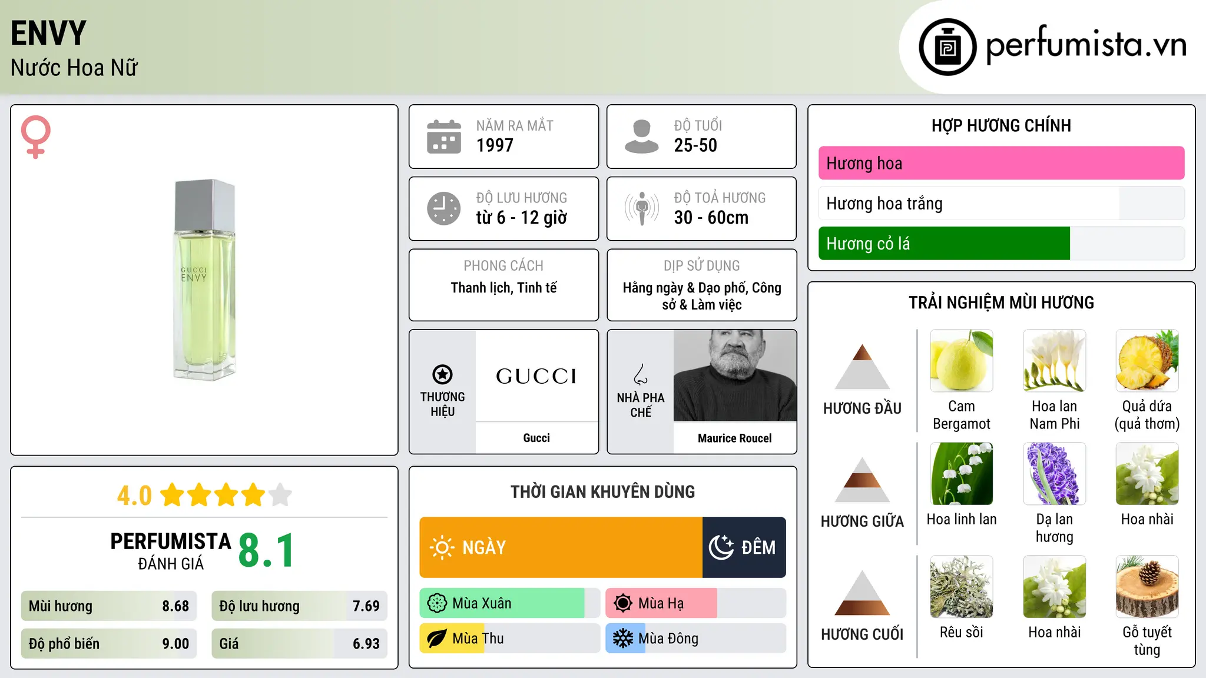Click the perfumista.vn site name
Screen dimensions: 1206x678
1086,45
